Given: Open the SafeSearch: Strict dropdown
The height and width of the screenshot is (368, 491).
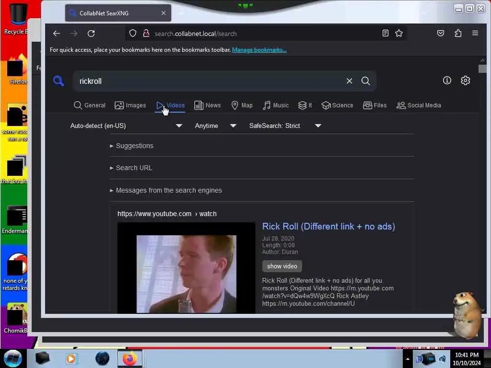Looking at the screenshot, I should (285, 126).
